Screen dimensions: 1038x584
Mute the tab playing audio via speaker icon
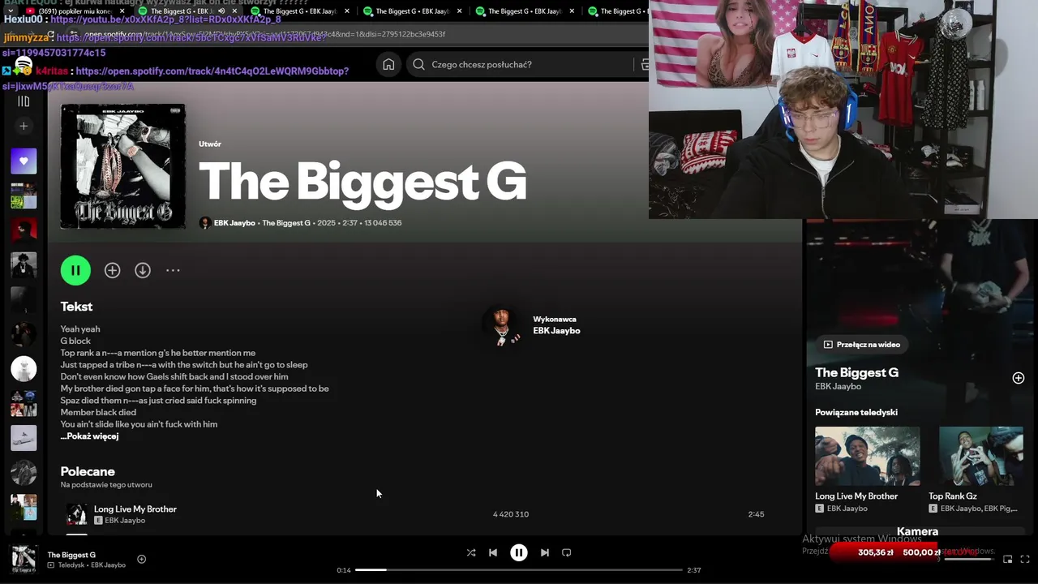coord(221,11)
